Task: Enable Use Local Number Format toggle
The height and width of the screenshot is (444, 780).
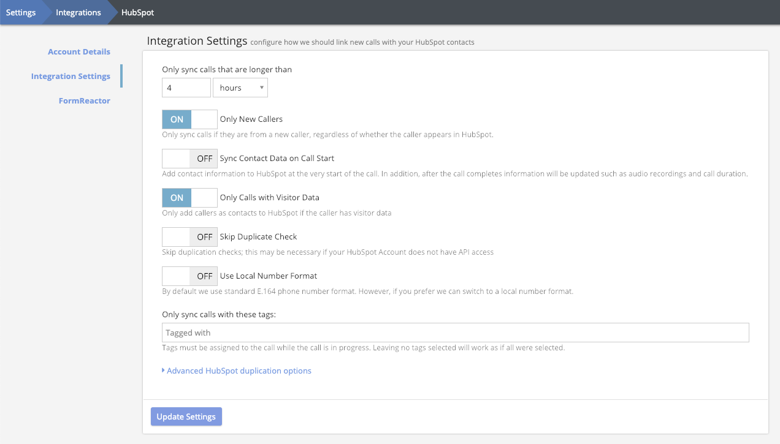Action: pos(189,276)
